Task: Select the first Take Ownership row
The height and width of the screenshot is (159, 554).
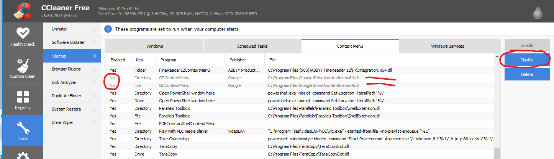Action: pos(300,139)
